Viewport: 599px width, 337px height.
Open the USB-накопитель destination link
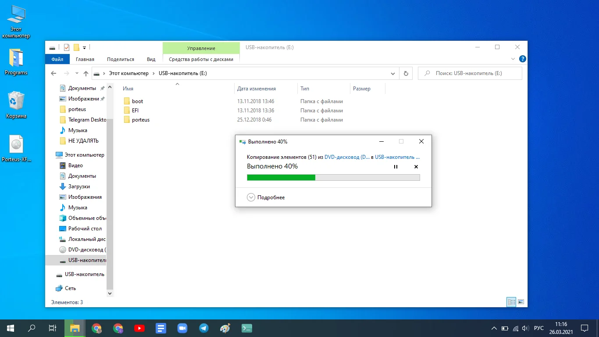click(x=397, y=157)
